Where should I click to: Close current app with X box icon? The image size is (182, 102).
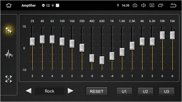coord(152,5)
